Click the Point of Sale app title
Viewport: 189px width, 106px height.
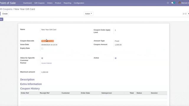(x=8, y=3)
